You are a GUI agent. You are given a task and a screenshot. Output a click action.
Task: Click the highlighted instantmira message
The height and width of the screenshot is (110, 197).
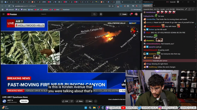169,61
